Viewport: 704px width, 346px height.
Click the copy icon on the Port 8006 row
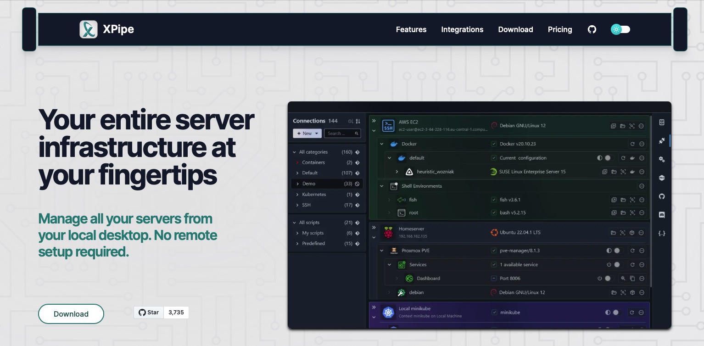tap(632, 278)
